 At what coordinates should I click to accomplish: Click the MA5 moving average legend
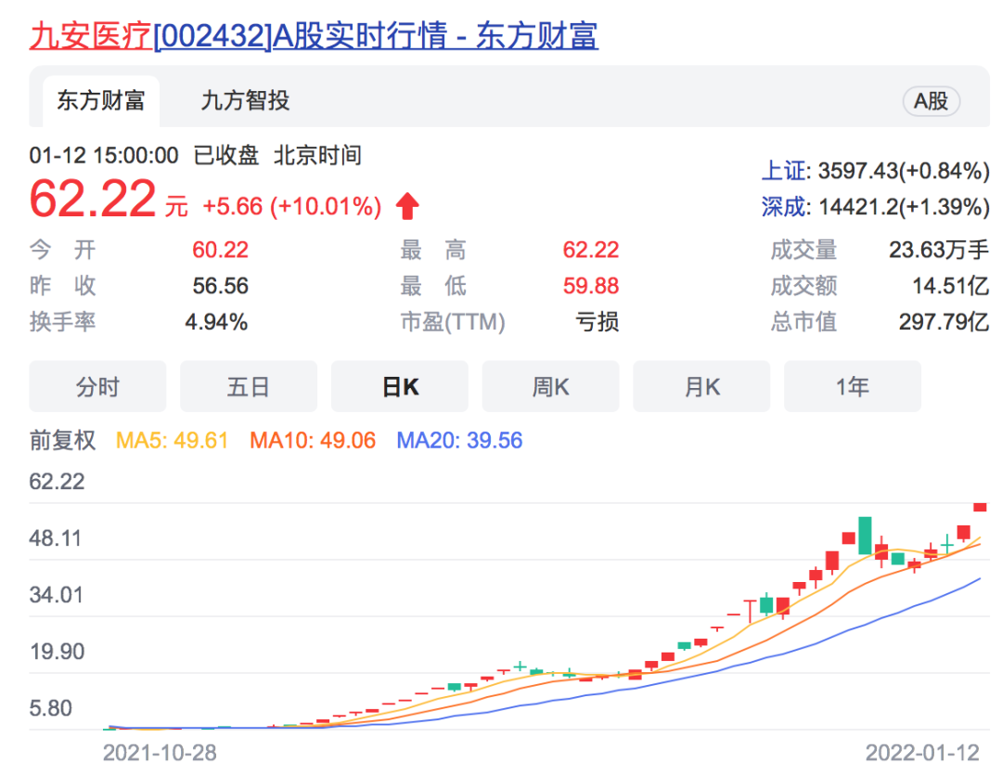tap(172, 440)
